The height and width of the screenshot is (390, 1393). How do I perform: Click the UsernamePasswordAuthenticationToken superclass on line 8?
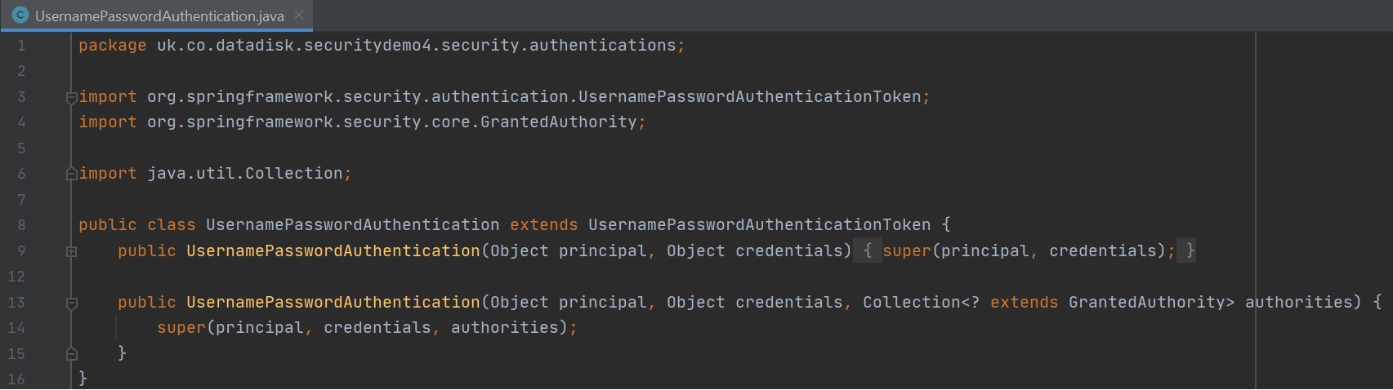tap(759, 225)
